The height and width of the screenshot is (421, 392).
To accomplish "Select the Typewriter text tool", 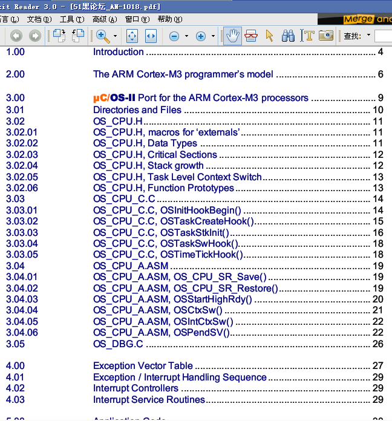I will [x=307, y=36].
